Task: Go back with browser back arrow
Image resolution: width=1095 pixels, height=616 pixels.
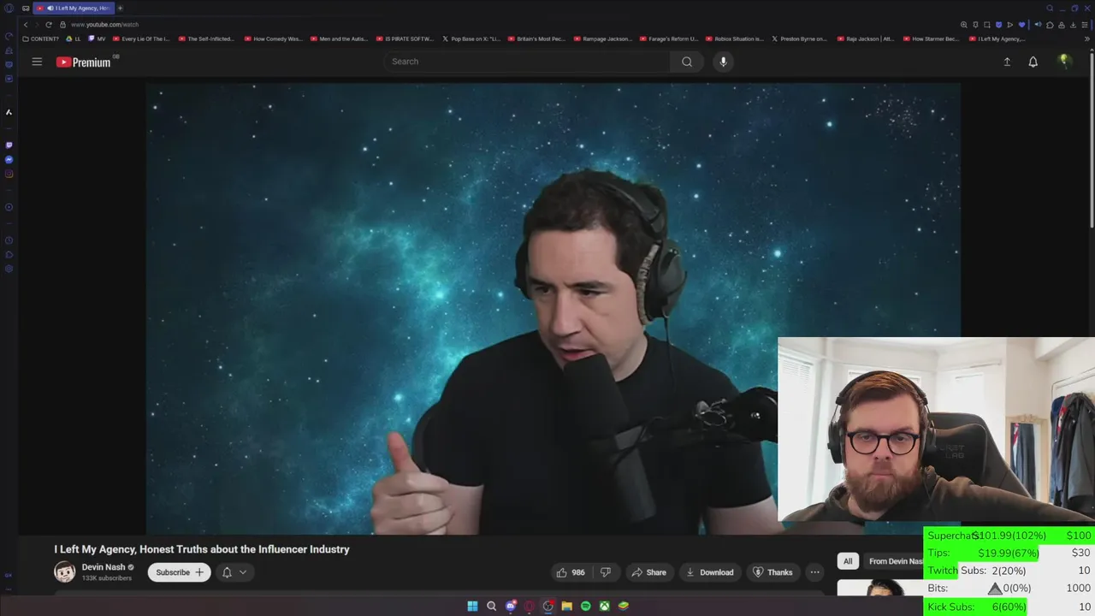Action: tap(25, 25)
